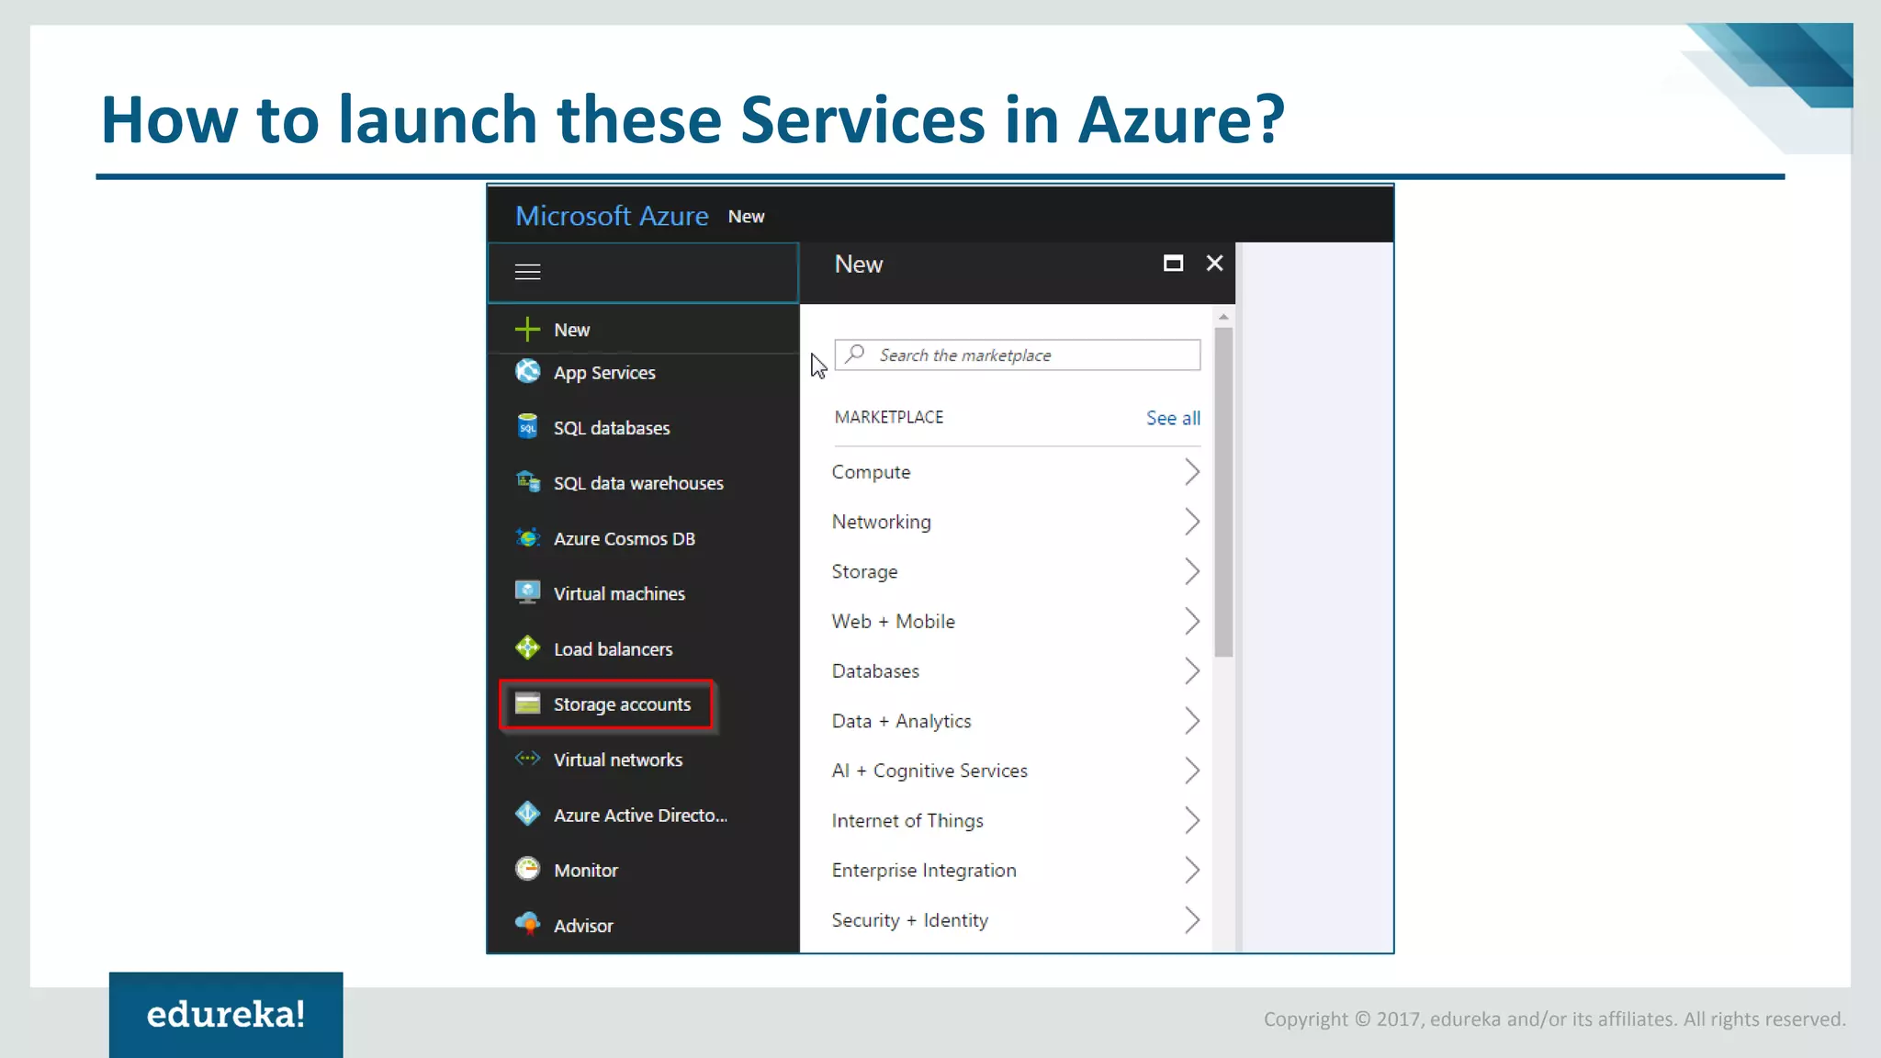Open the hamburger menu in Azure sidebar
This screenshot has width=1881, height=1058.
527,272
